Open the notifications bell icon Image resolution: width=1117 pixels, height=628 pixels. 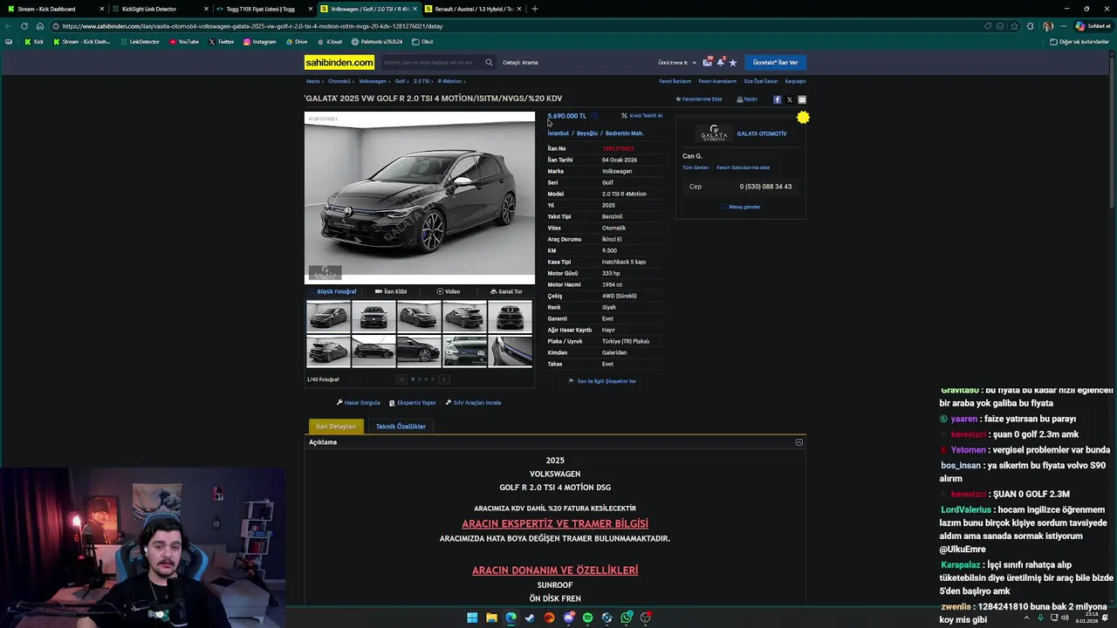coord(720,62)
